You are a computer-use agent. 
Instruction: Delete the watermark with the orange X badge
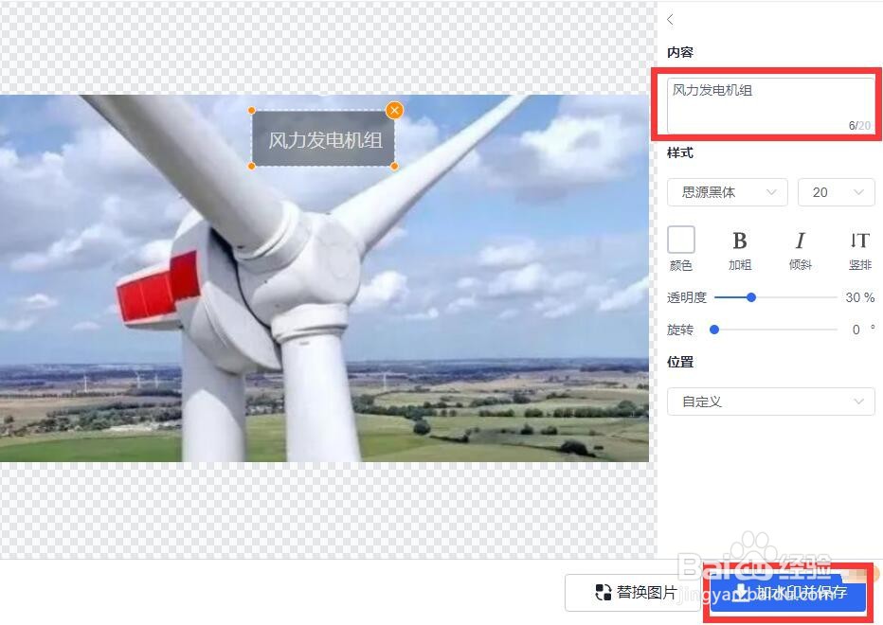394,110
